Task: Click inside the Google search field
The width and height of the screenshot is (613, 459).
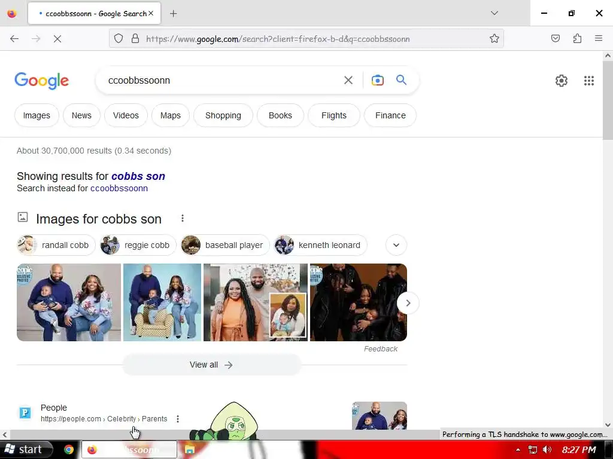Action: 223,81
